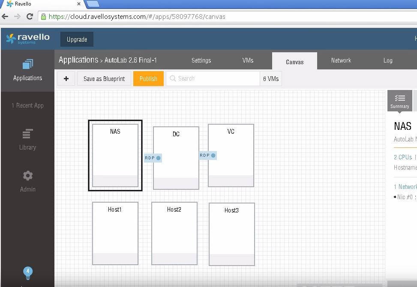Click the RDP connector on DC
Image resolution: width=417 pixels, height=287 pixels.
point(153,158)
